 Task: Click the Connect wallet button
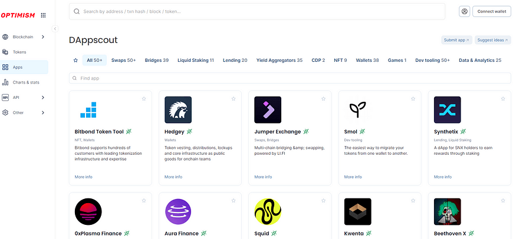pos(492,11)
